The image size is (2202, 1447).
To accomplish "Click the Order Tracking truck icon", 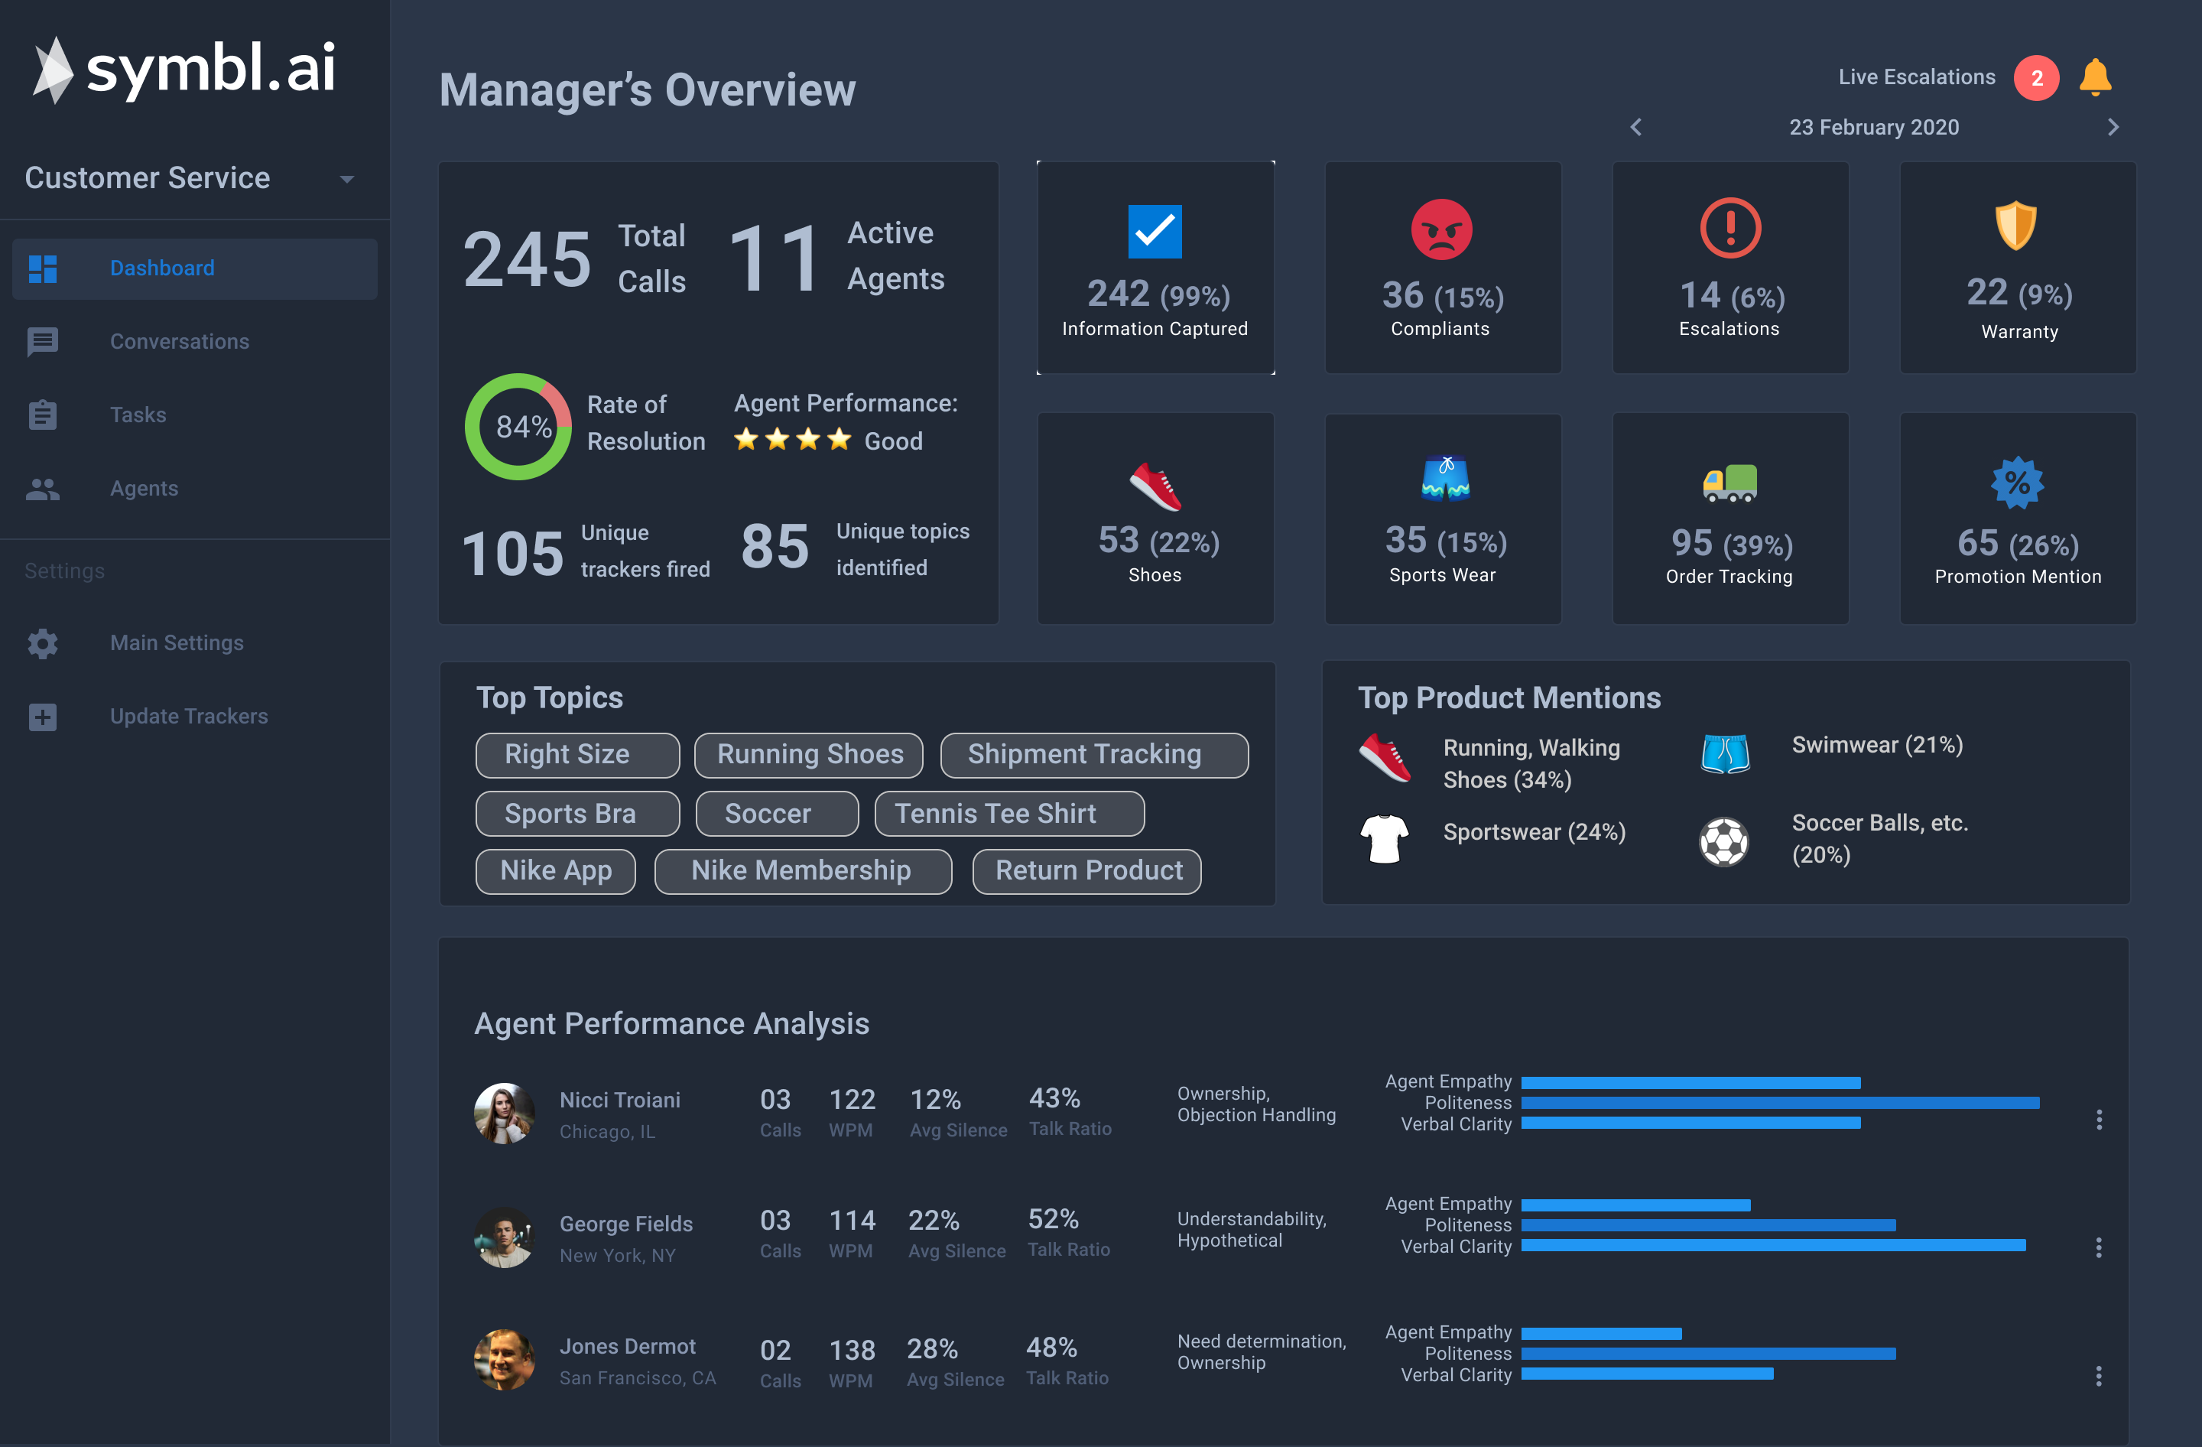I will 1729,483.
